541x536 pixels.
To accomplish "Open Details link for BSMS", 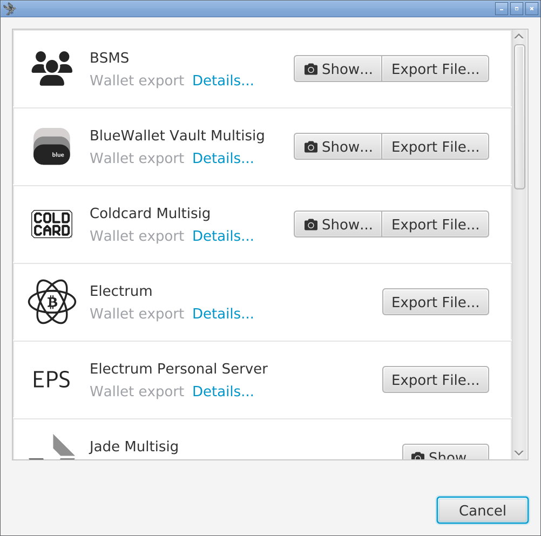I will pos(223,80).
